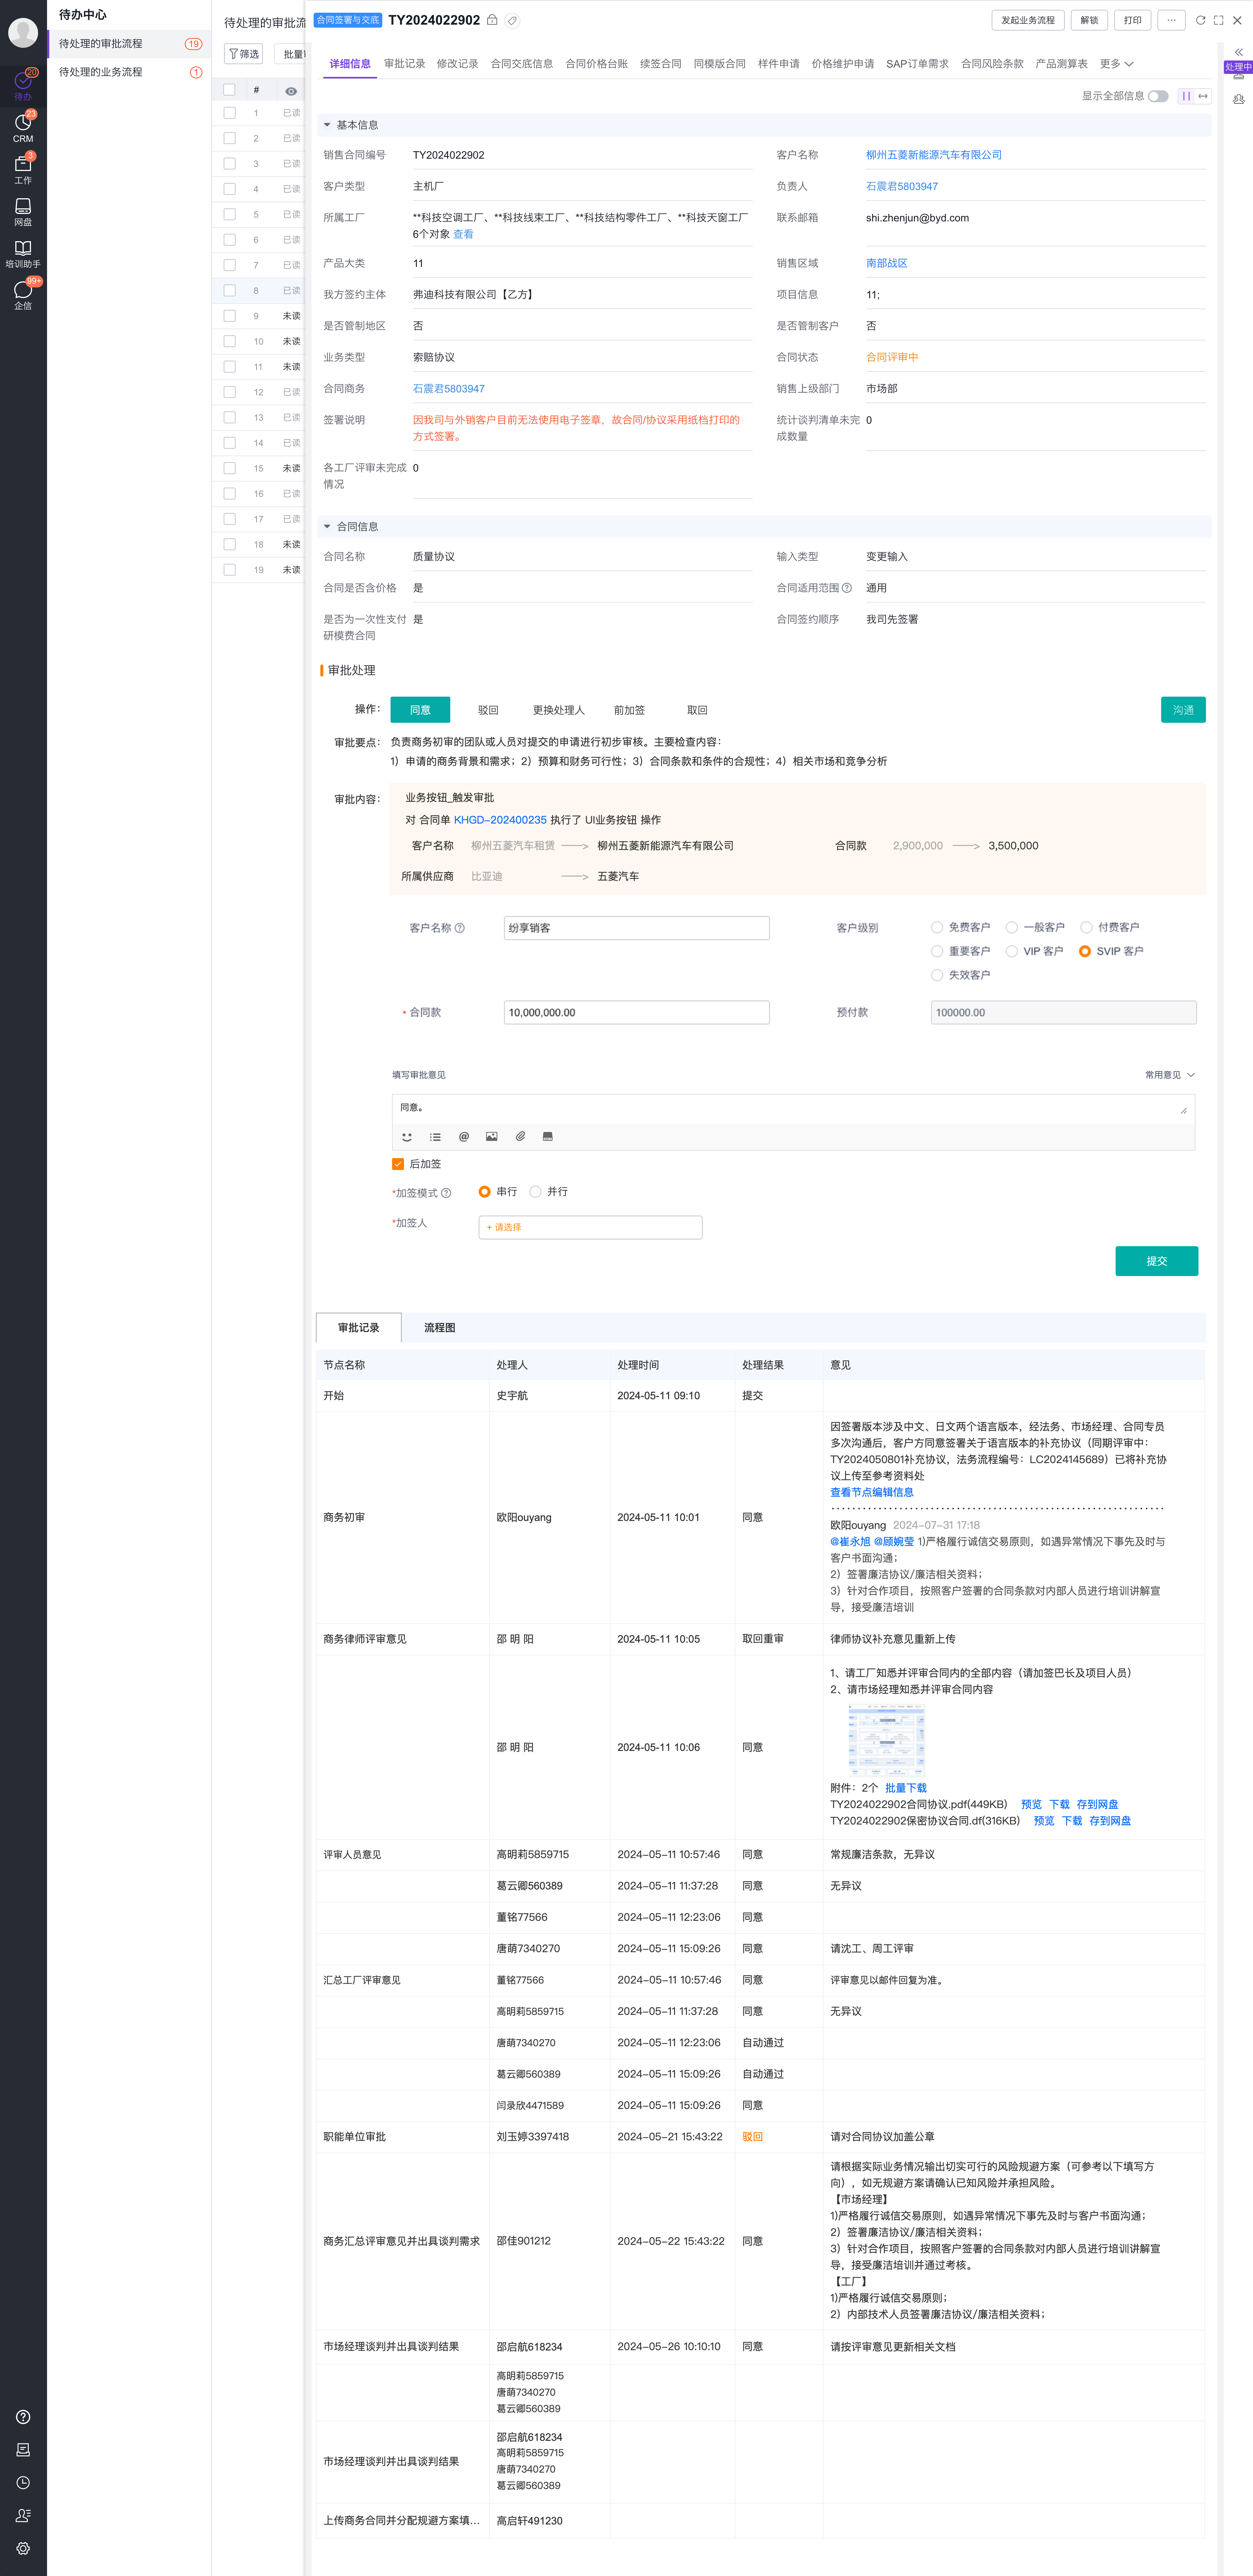This screenshot has height=2576, width=1253.
Task: Open the KHGD-202400235 contract link
Action: [x=500, y=820]
